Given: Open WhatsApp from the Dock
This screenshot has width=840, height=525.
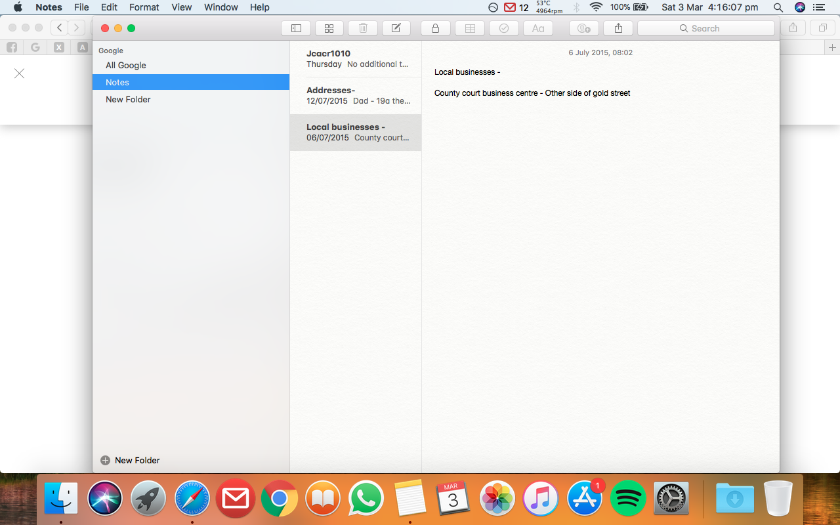Looking at the screenshot, I should click(366, 498).
